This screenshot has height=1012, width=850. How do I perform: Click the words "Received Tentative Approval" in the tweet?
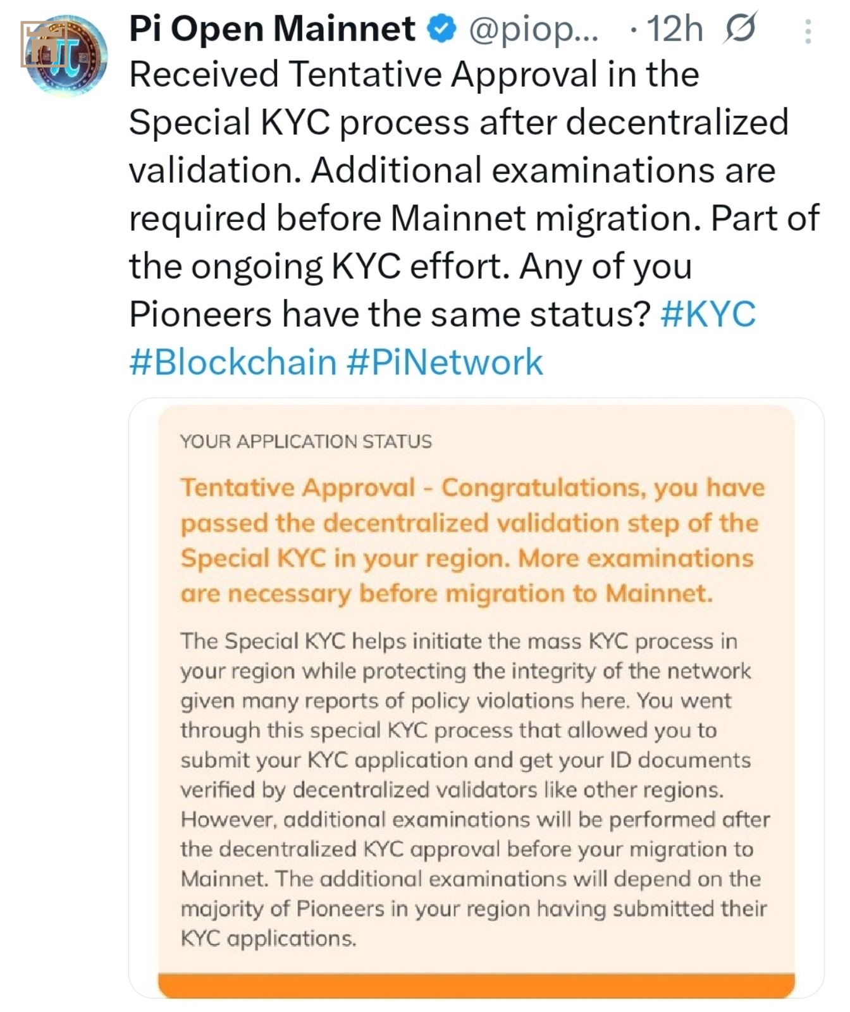[363, 74]
